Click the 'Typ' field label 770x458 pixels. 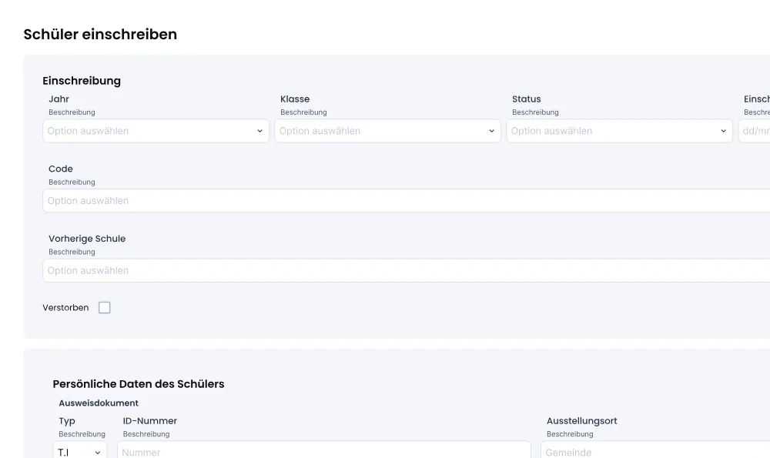coord(67,421)
